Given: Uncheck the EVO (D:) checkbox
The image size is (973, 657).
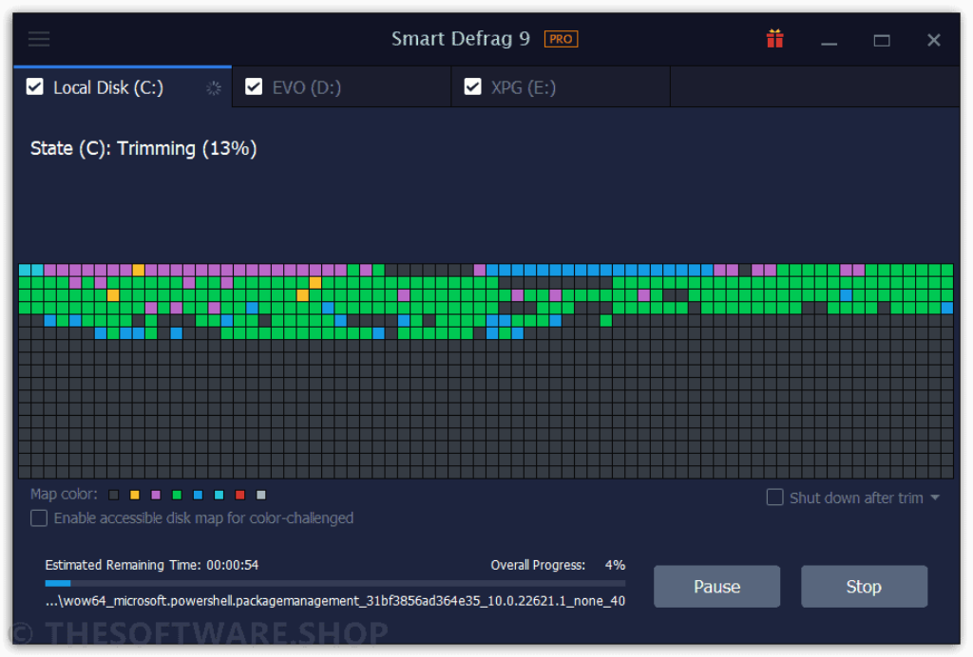Looking at the screenshot, I should 254,86.
